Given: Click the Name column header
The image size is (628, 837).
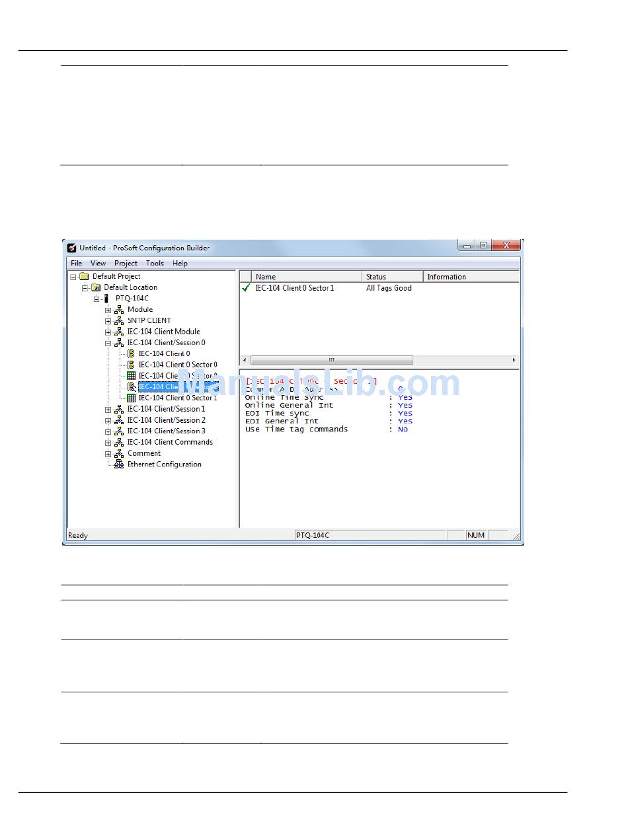Looking at the screenshot, I should [307, 277].
